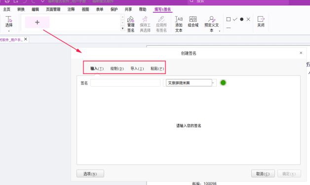Open the 视图 menu tab
Image resolution: width=310 pixels, height=185 pixels.
85,9
